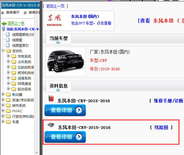
Task: Expand the 车身 node
Action: (x=3, y=121)
